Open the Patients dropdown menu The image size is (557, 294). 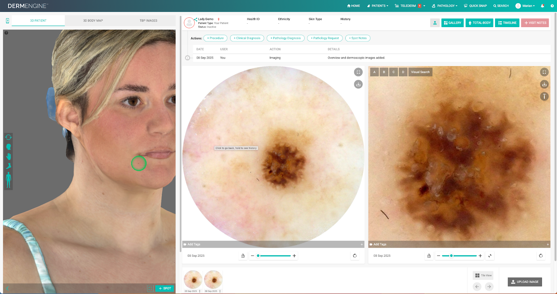tap(378, 6)
